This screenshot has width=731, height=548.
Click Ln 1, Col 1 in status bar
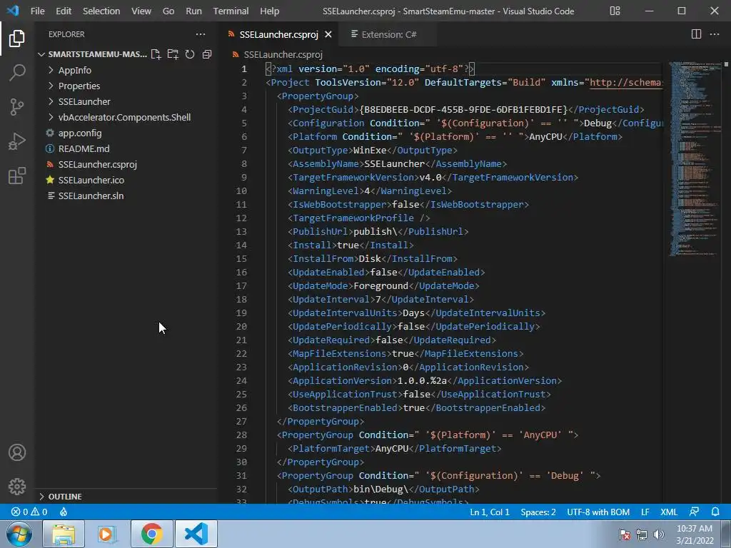click(x=490, y=512)
